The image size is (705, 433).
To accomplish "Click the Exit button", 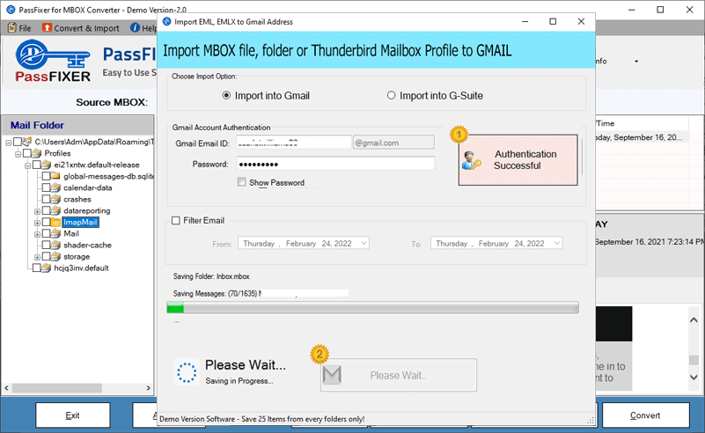I will click(x=73, y=415).
